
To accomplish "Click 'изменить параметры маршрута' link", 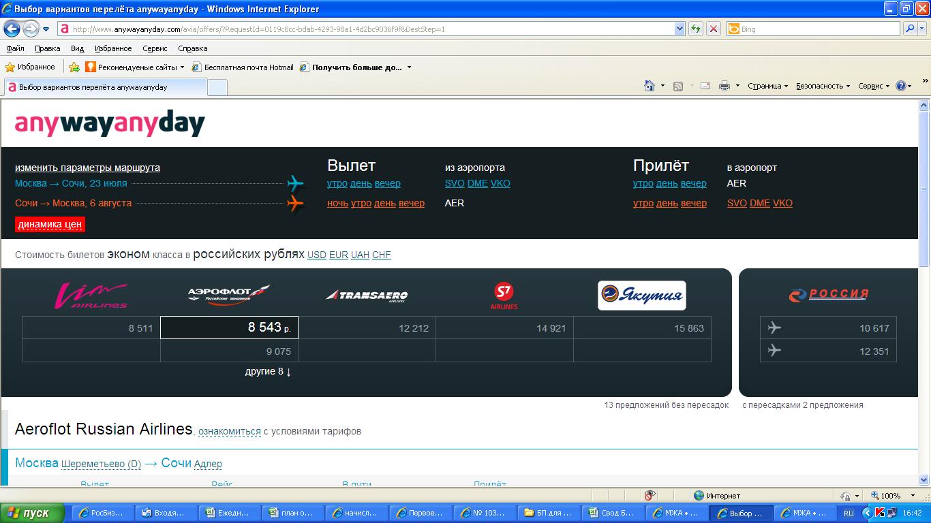I will tap(87, 168).
